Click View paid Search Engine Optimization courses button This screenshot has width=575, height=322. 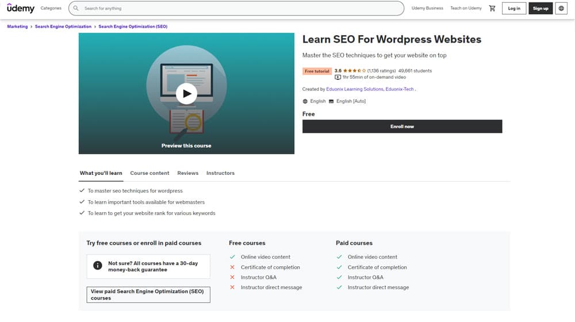click(x=148, y=294)
